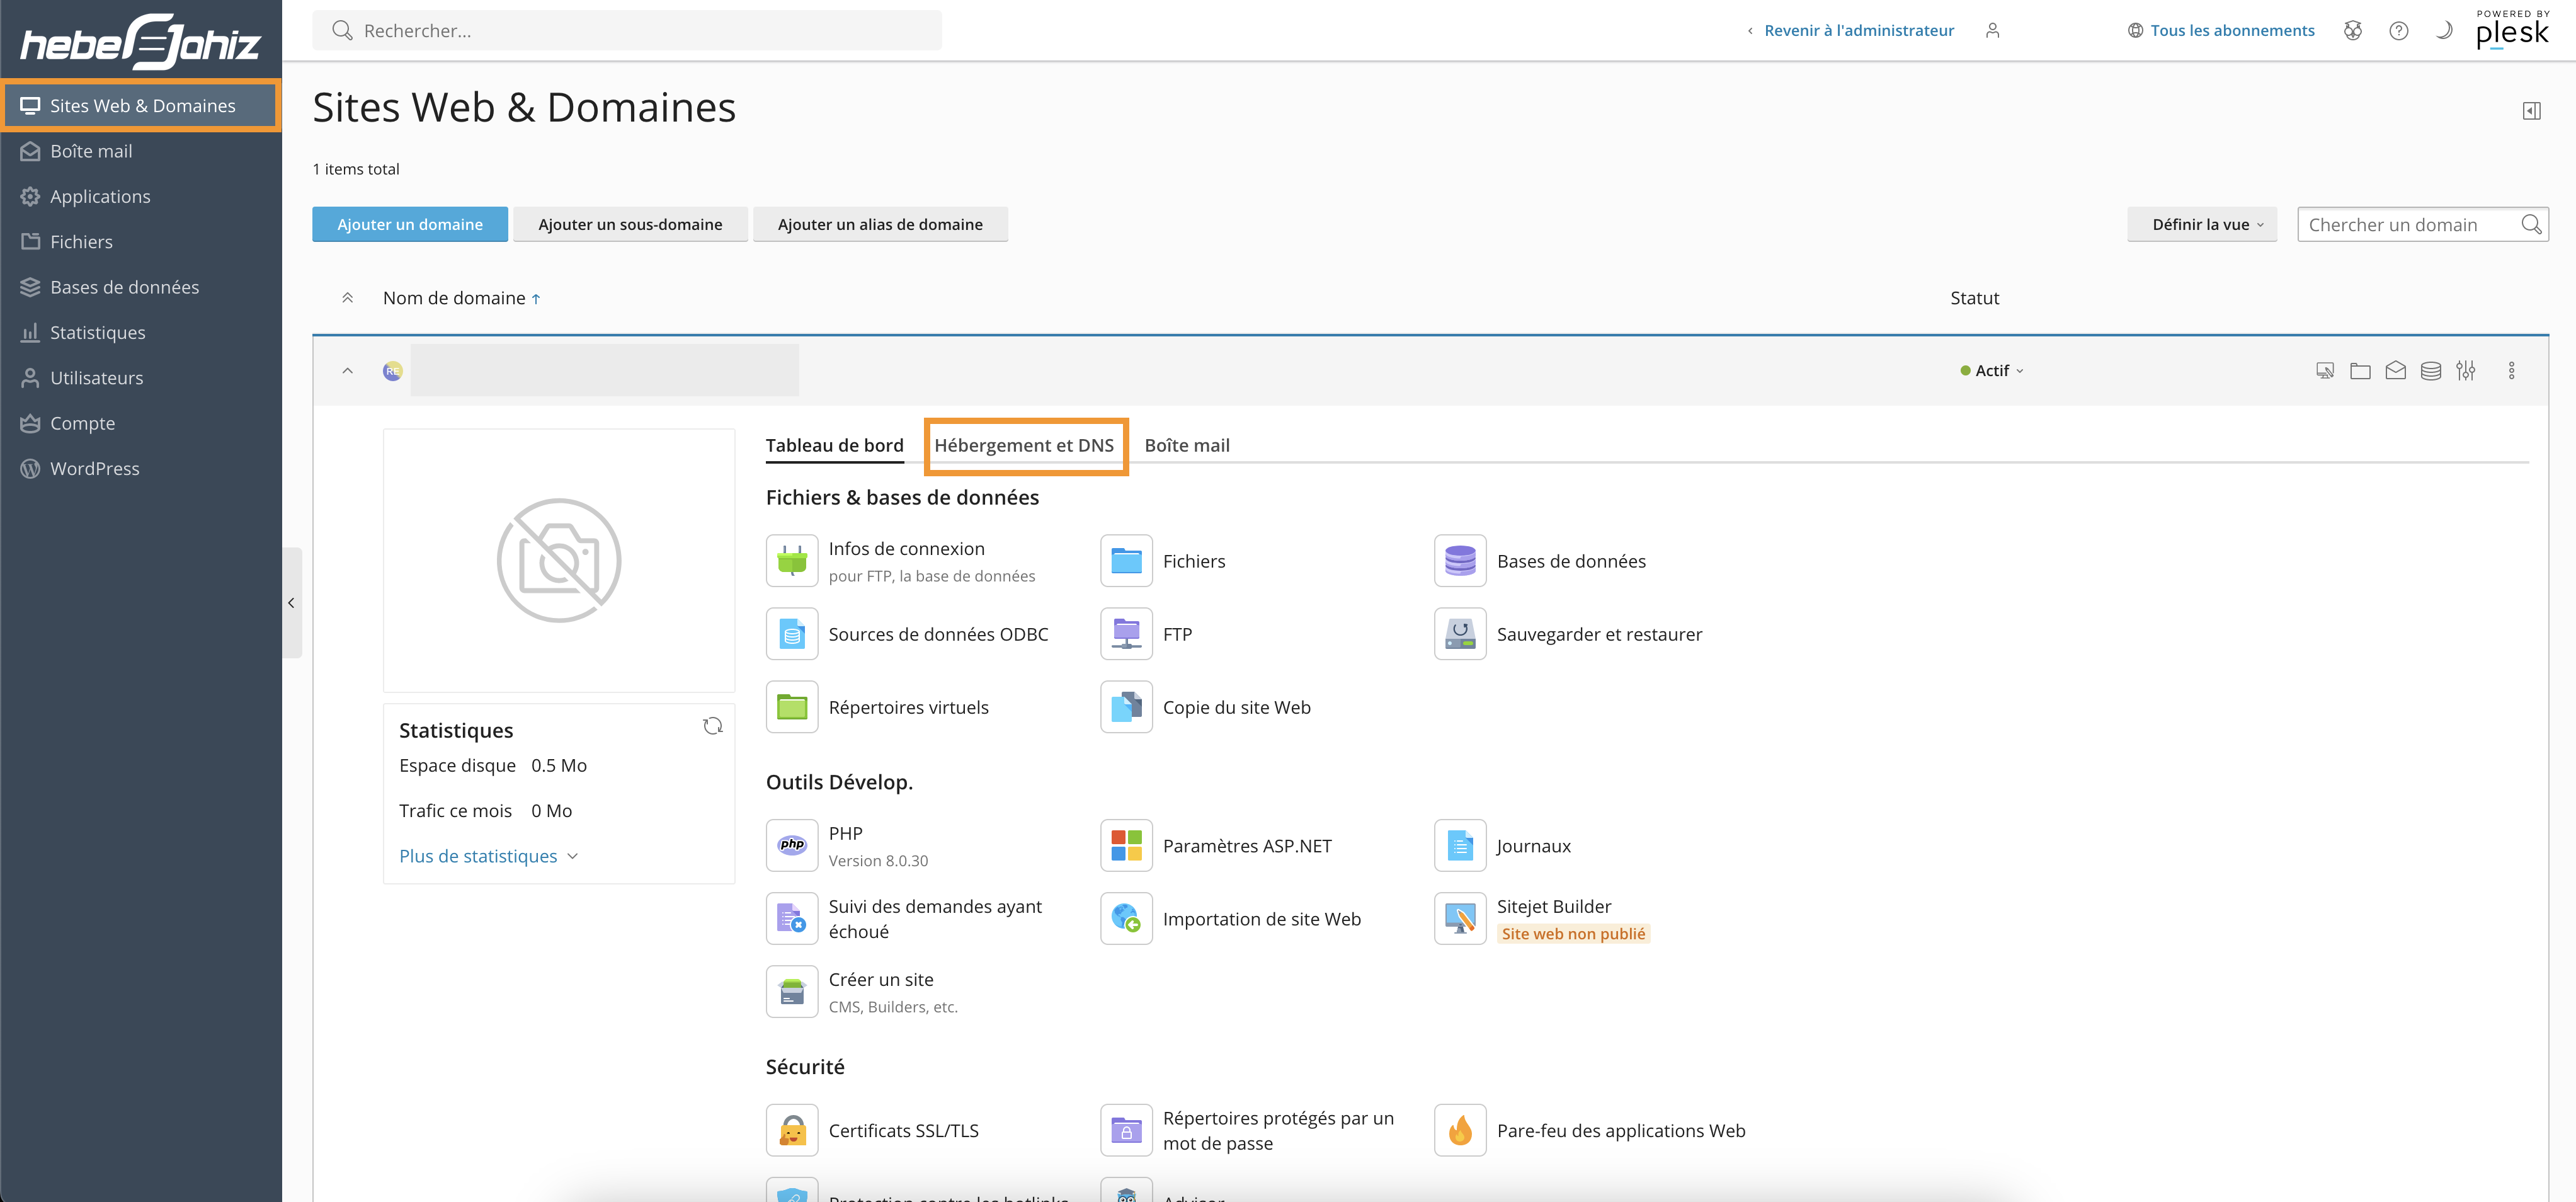This screenshot has width=2576, height=1202.
Task: Click Ajouter un sous-domaine button
Action: (630, 225)
